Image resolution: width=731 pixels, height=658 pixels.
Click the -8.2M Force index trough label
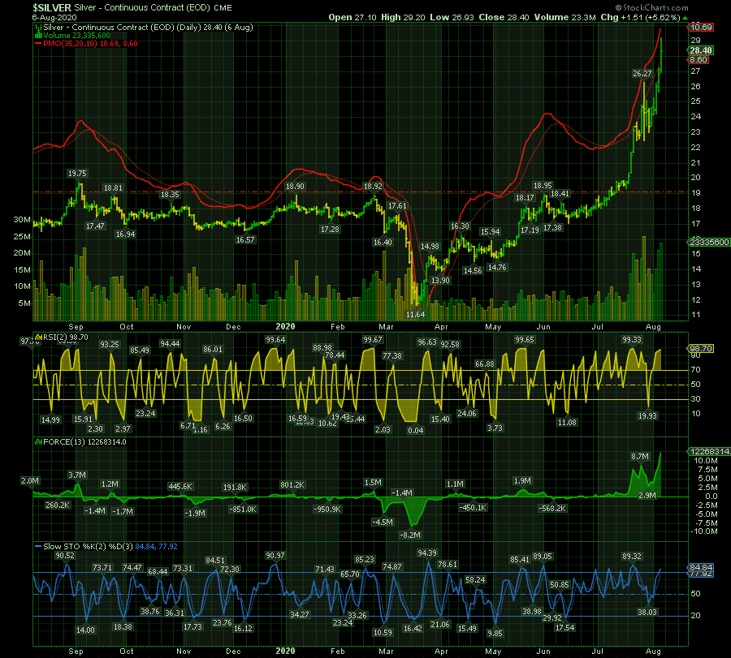pyautogui.click(x=411, y=535)
